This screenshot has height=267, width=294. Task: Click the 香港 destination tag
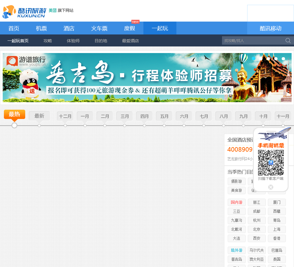pyautogui.click(x=277, y=238)
